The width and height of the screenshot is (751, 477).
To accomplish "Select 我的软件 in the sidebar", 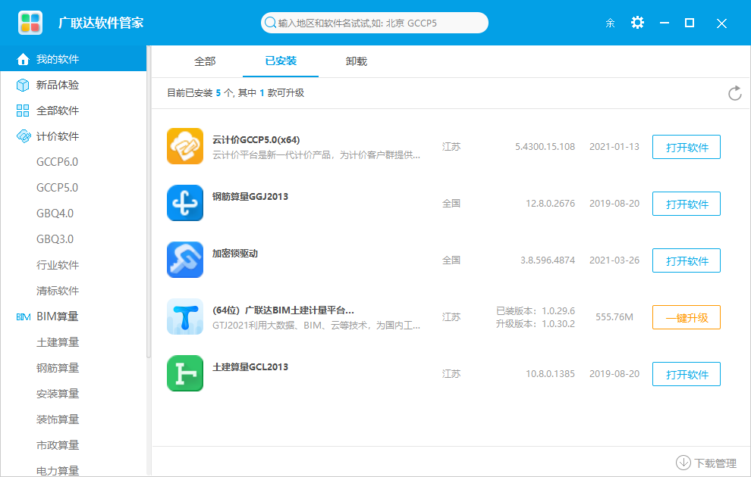I will point(74,59).
